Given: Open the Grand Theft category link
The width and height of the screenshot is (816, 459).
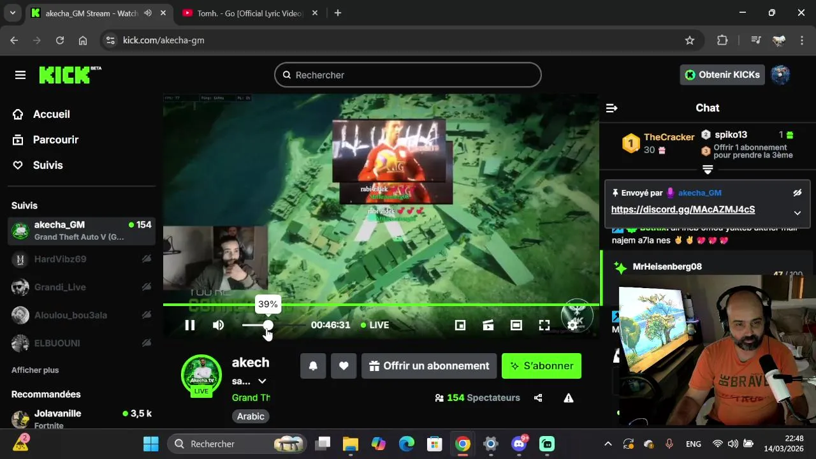Looking at the screenshot, I should pyautogui.click(x=251, y=398).
